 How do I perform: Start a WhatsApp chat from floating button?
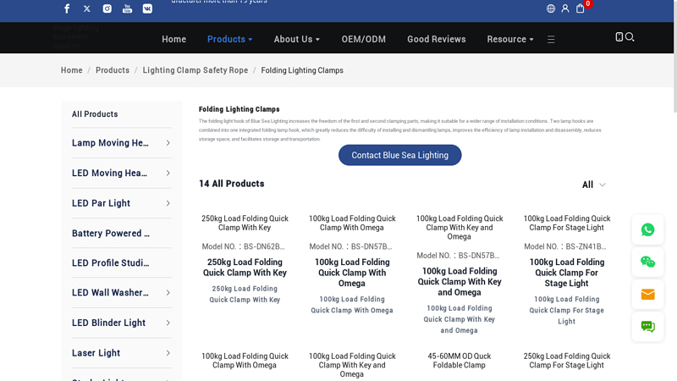click(x=647, y=229)
